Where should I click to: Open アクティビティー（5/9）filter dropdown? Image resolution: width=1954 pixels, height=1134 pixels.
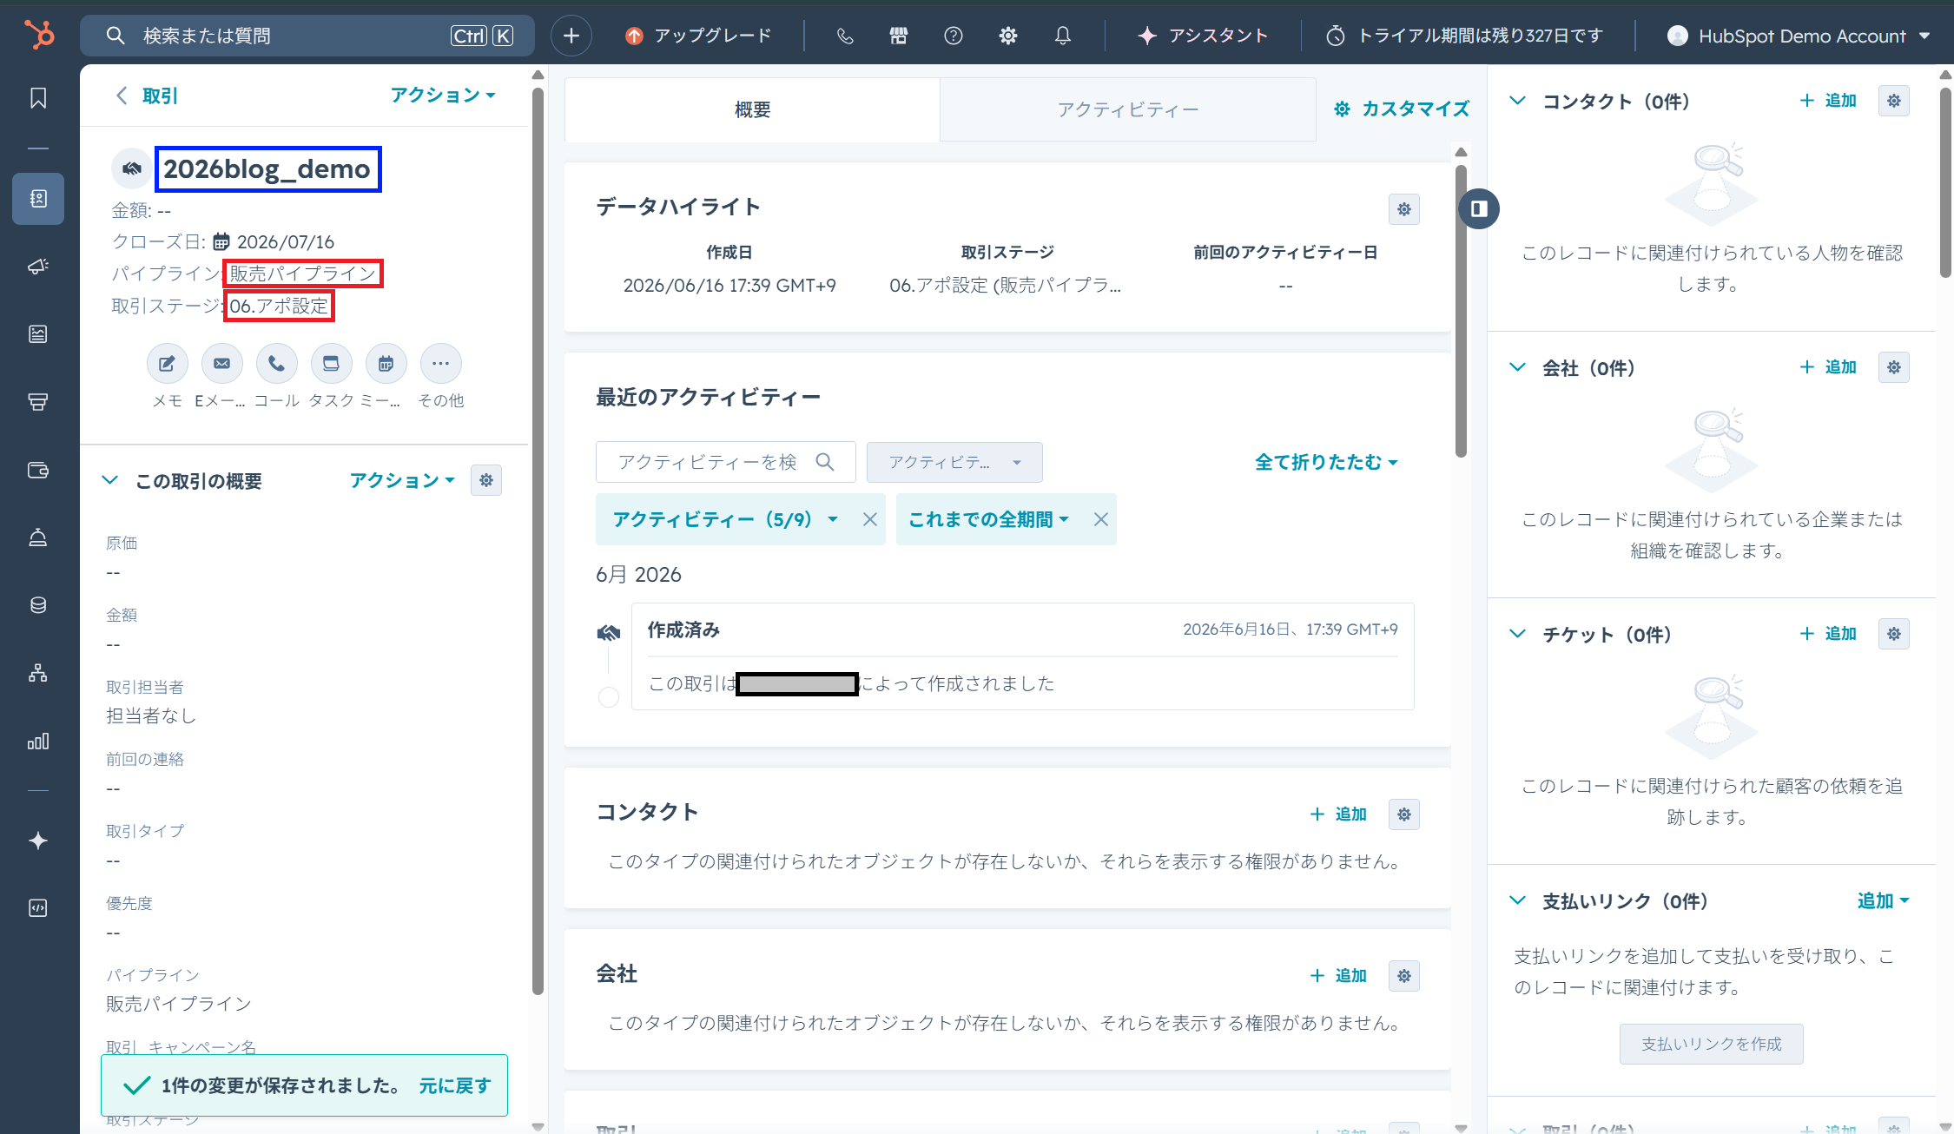point(725,519)
